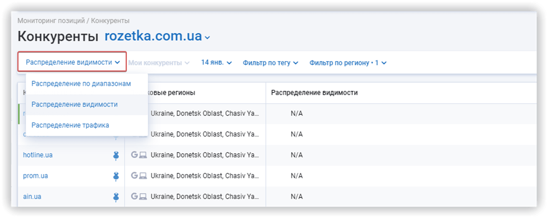Click the Google icon in the ain.ua row
The image size is (548, 218).
(x=134, y=196)
